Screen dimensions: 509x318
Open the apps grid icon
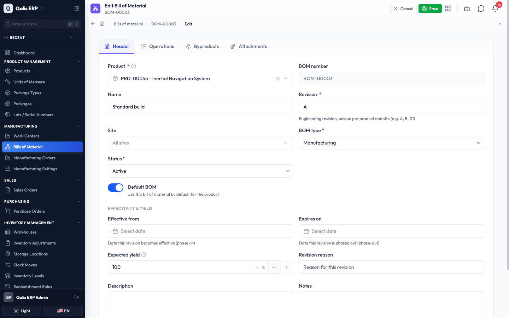[x=448, y=8]
